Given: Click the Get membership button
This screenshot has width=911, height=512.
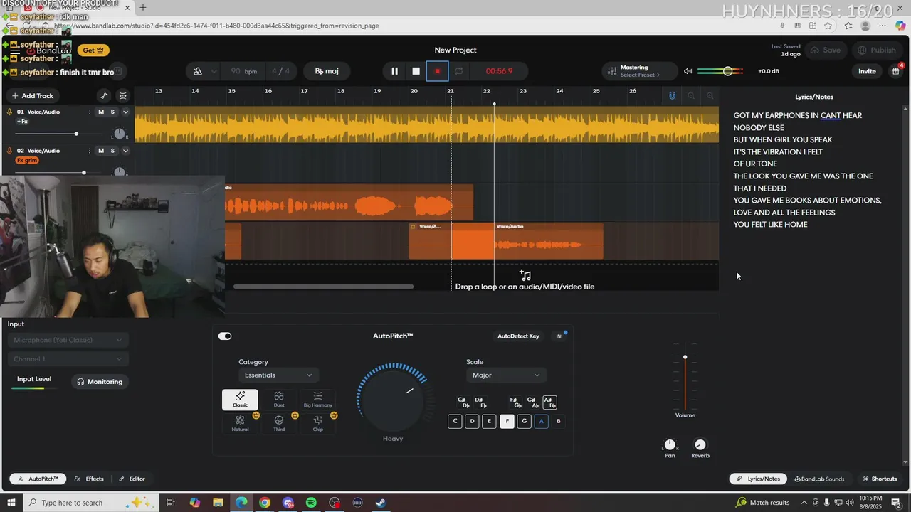Looking at the screenshot, I should click(x=93, y=50).
